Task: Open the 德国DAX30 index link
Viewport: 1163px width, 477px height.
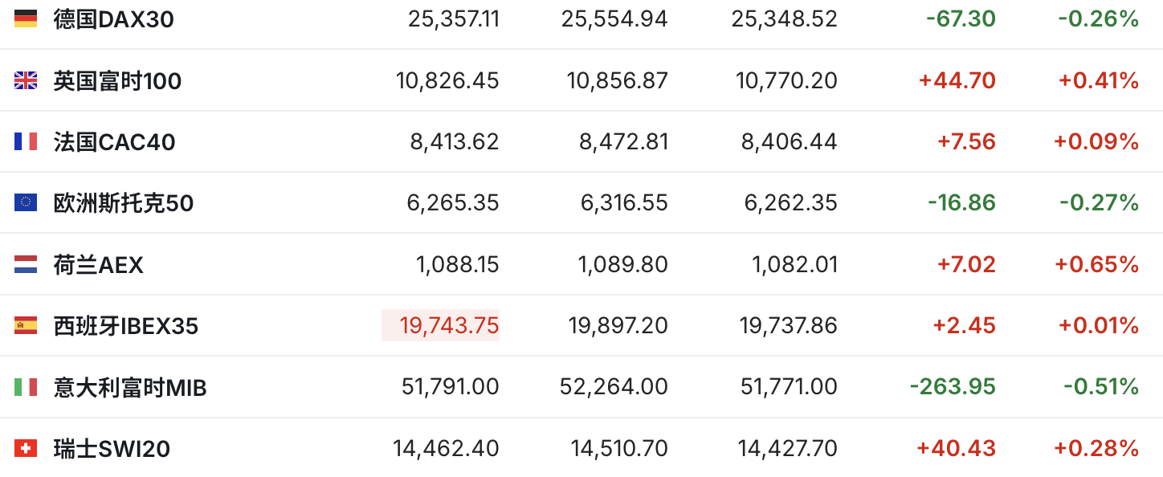Action: click(x=113, y=19)
